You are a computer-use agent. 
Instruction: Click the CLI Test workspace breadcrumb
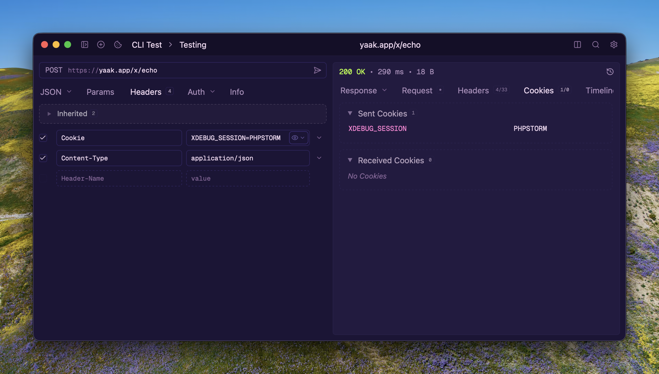point(147,45)
